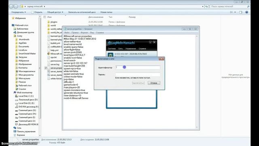Click the change view icon in Explorer toolbar
The width and height of the screenshot is (259, 146).
click(x=231, y=12)
